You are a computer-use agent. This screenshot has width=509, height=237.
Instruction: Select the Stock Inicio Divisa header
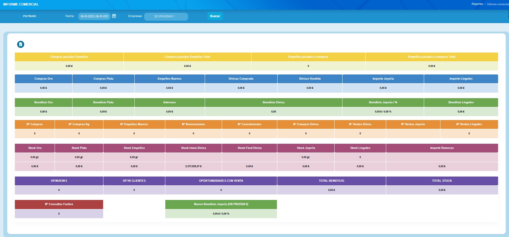193,148
